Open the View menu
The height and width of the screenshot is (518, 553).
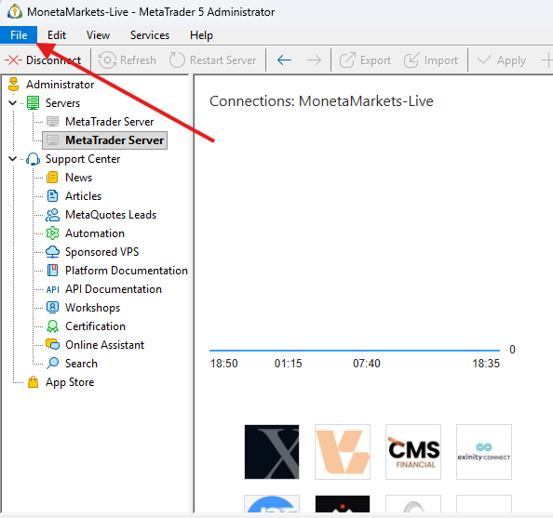[98, 35]
